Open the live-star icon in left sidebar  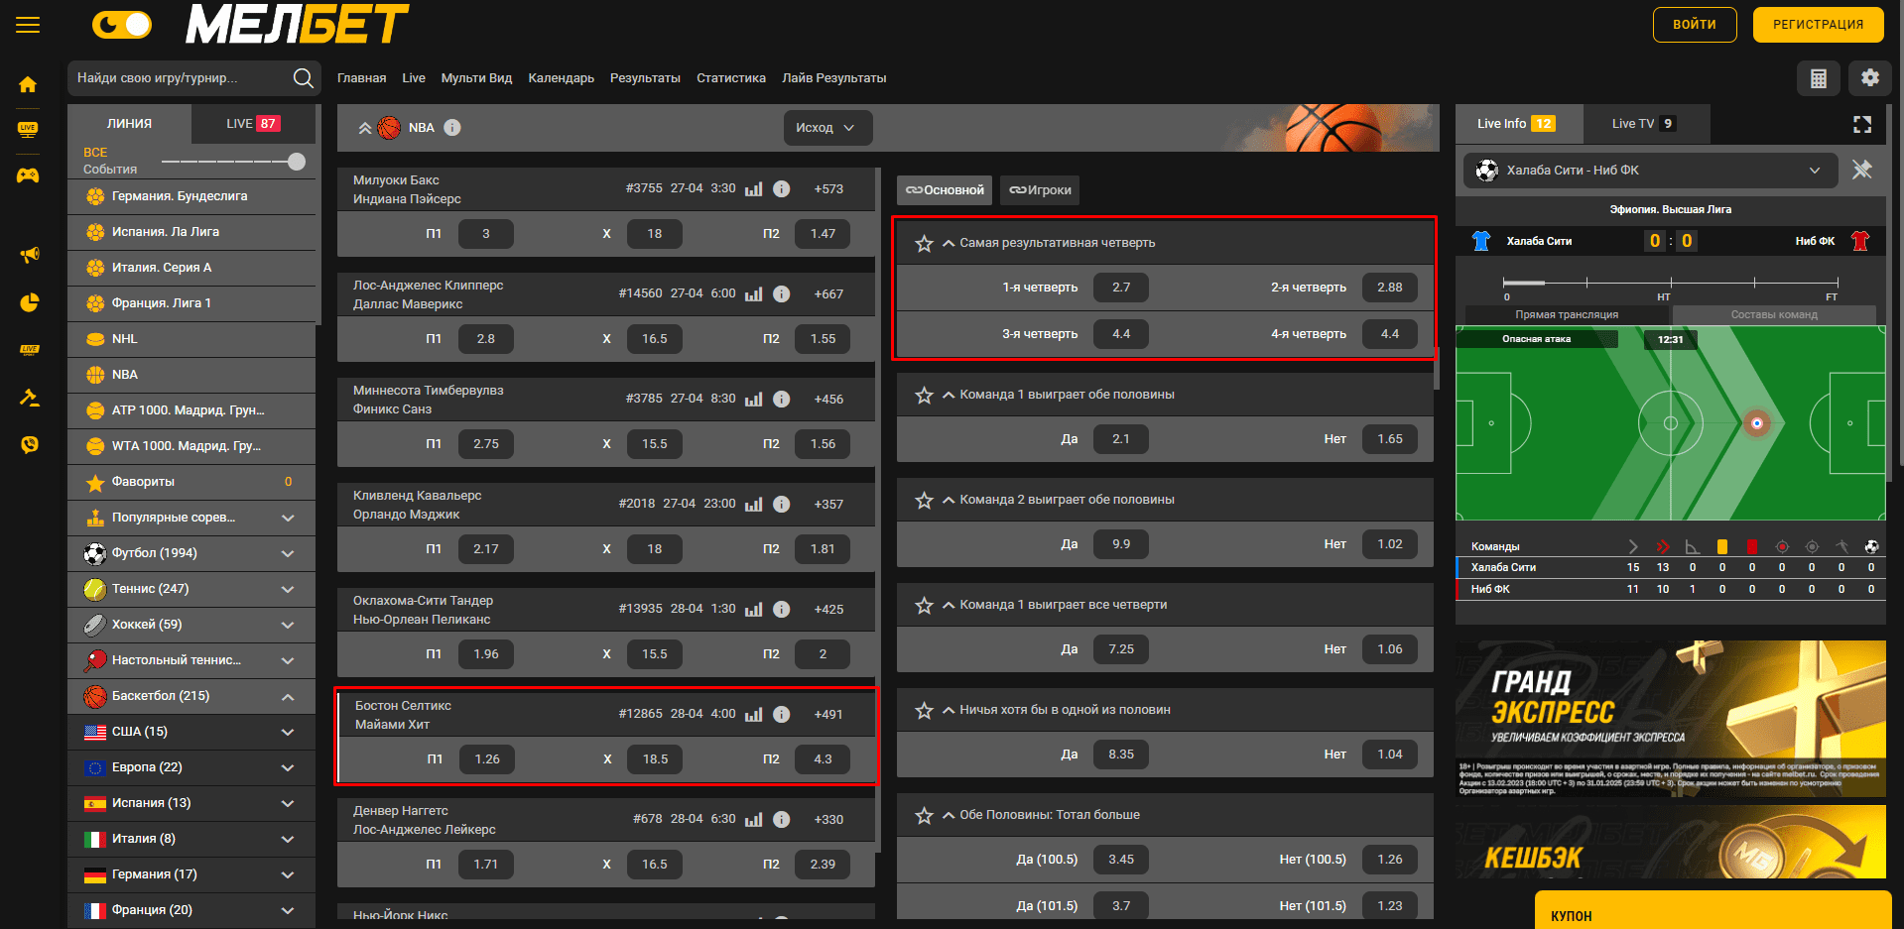click(30, 350)
